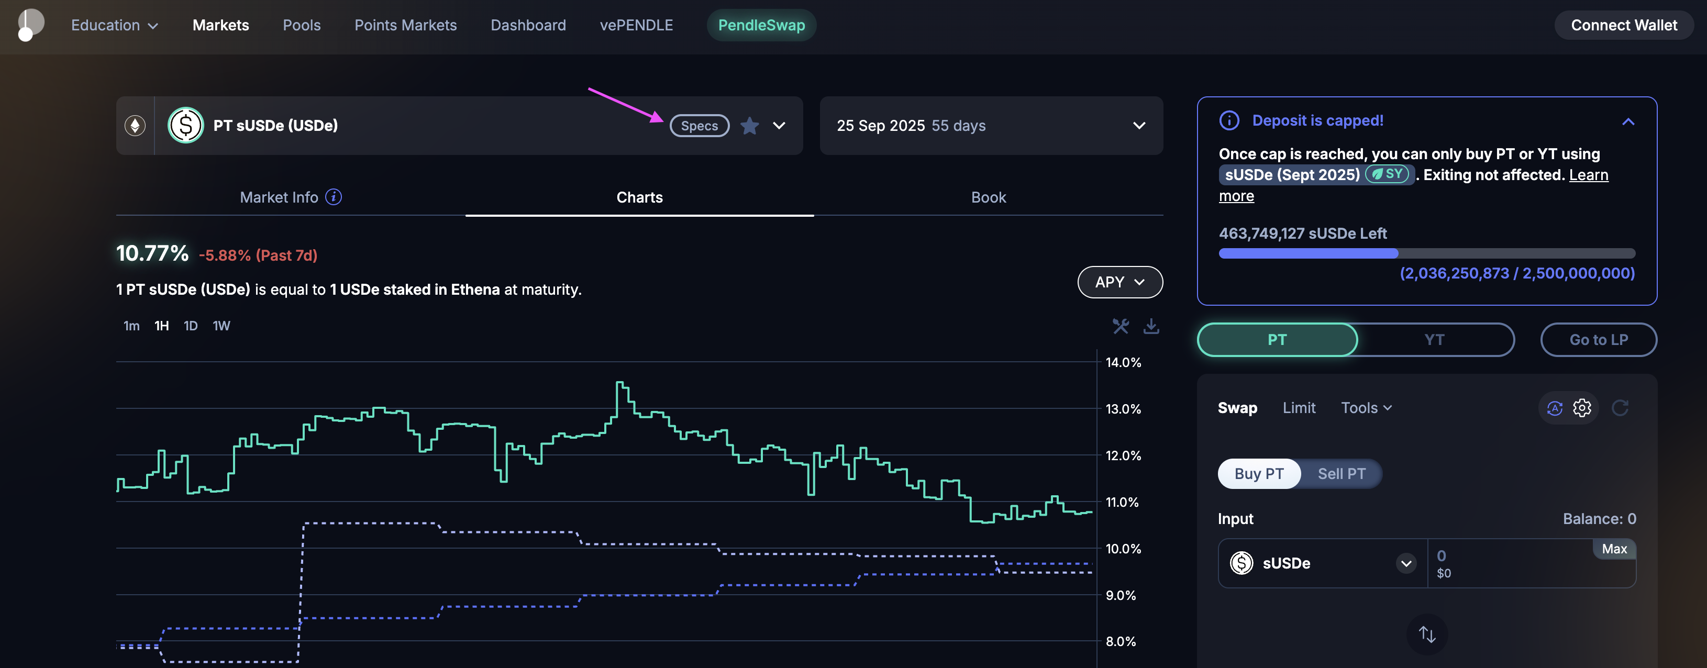Click the Pendle logo icon
Viewport: 1707px width, 668px height.
click(x=30, y=25)
